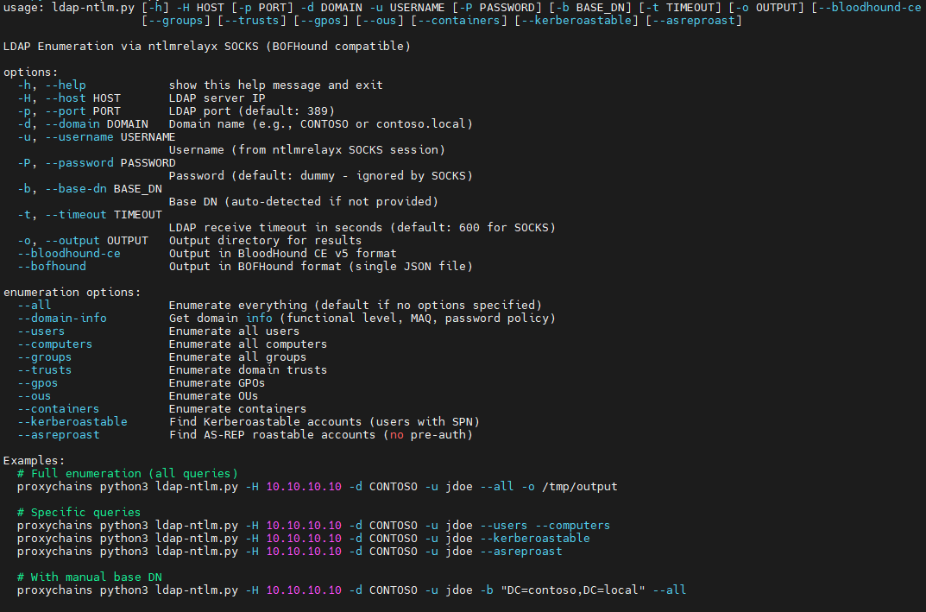The height and width of the screenshot is (612, 926).
Task: Click 'Get domain info (functional level, MAQ...' description
Action: click(362, 319)
